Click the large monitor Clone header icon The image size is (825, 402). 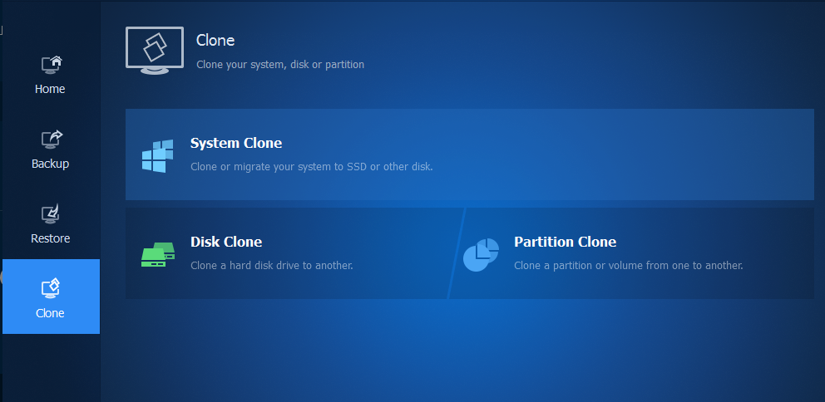[154, 50]
